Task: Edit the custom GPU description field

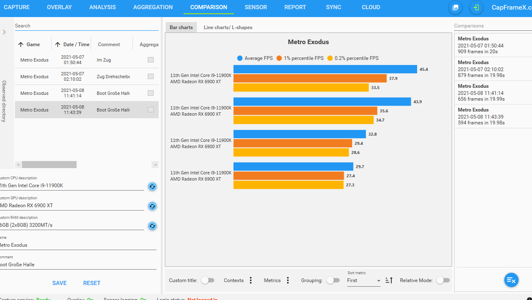Action: point(72,206)
